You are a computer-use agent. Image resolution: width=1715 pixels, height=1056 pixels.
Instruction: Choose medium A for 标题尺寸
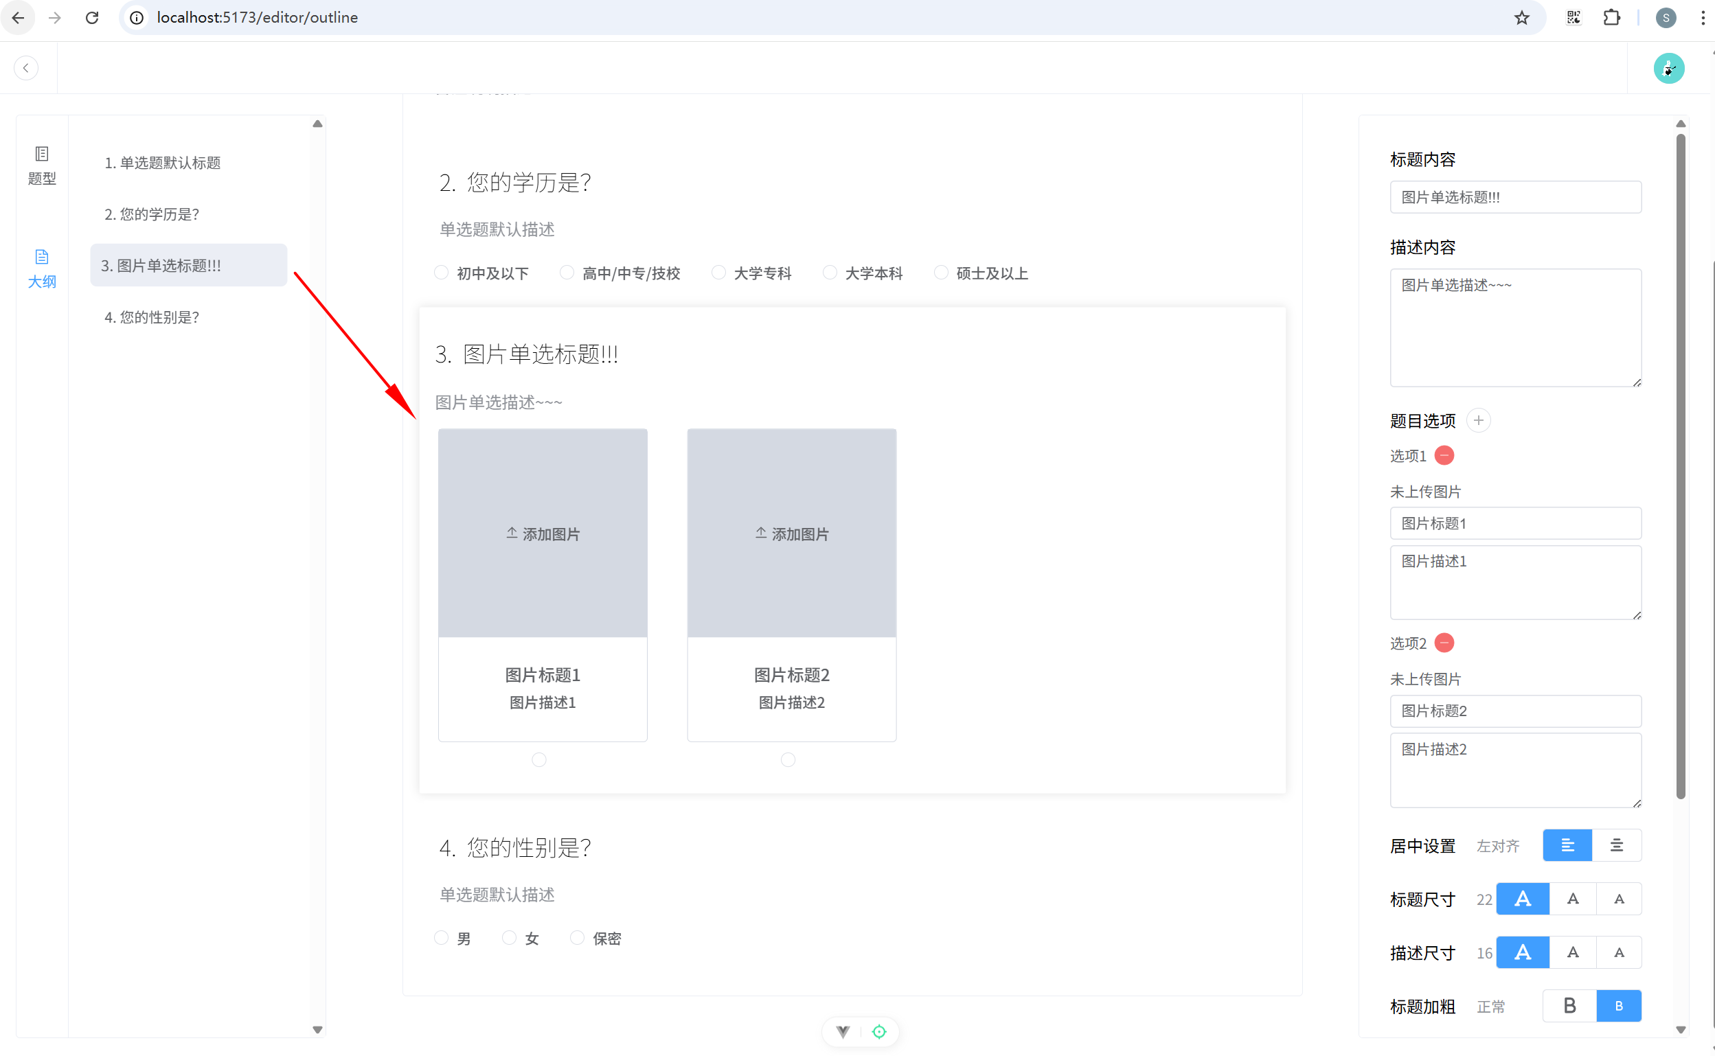click(x=1573, y=899)
